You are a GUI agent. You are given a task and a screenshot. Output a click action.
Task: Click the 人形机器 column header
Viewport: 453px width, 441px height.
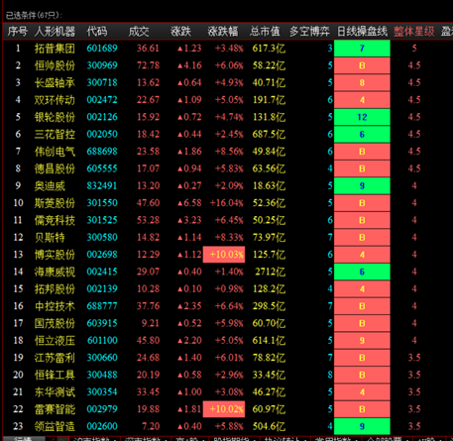coord(55,32)
